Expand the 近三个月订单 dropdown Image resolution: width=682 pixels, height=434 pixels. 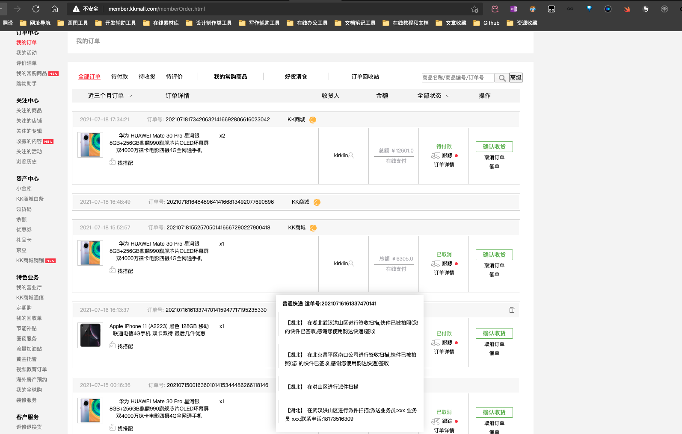(x=110, y=96)
